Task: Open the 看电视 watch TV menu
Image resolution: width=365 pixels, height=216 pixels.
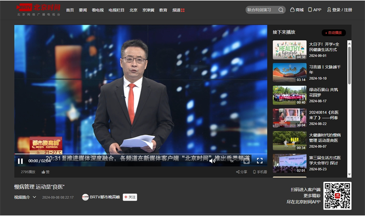Action: tap(98, 10)
